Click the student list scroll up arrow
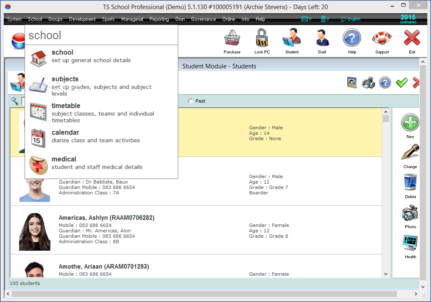The height and width of the screenshot is (302, 431). (386, 112)
